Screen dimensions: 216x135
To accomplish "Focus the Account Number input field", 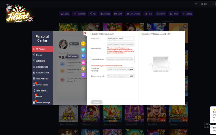I will click(x=120, y=59).
